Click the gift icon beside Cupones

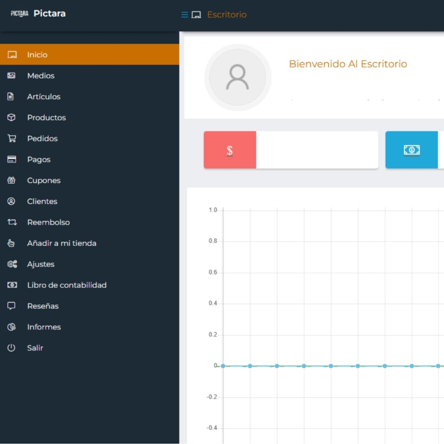pyautogui.click(x=12, y=180)
